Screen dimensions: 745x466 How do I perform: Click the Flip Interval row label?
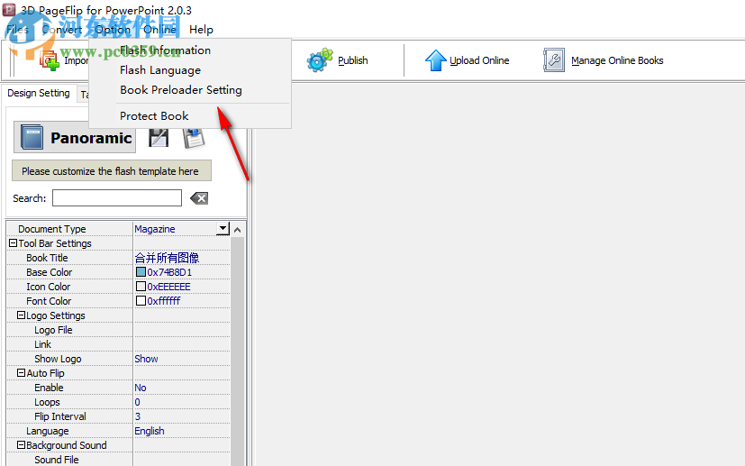click(59, 416)
